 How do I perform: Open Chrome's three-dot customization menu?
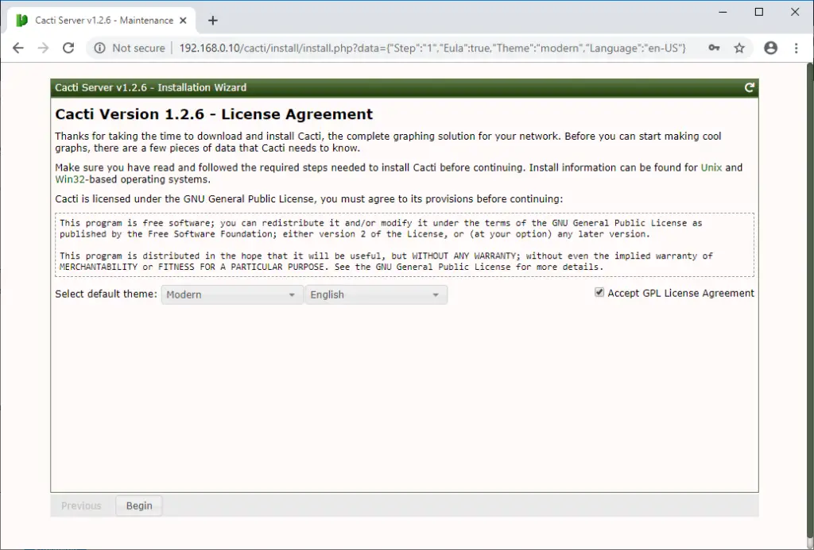click(x=797, y=48)
